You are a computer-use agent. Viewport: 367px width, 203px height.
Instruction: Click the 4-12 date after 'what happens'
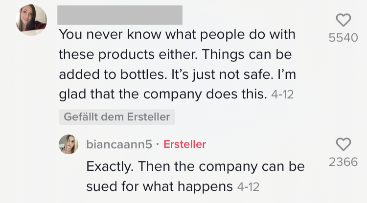248,186
